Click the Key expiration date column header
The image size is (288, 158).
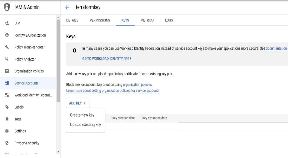[x=155, y=118]
